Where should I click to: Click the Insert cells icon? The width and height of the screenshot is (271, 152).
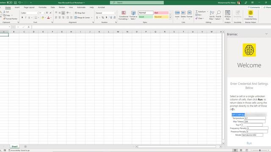click(x=177, y=13)
